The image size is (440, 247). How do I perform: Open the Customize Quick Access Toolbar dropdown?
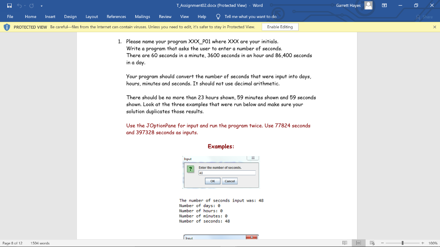(41, 6)
